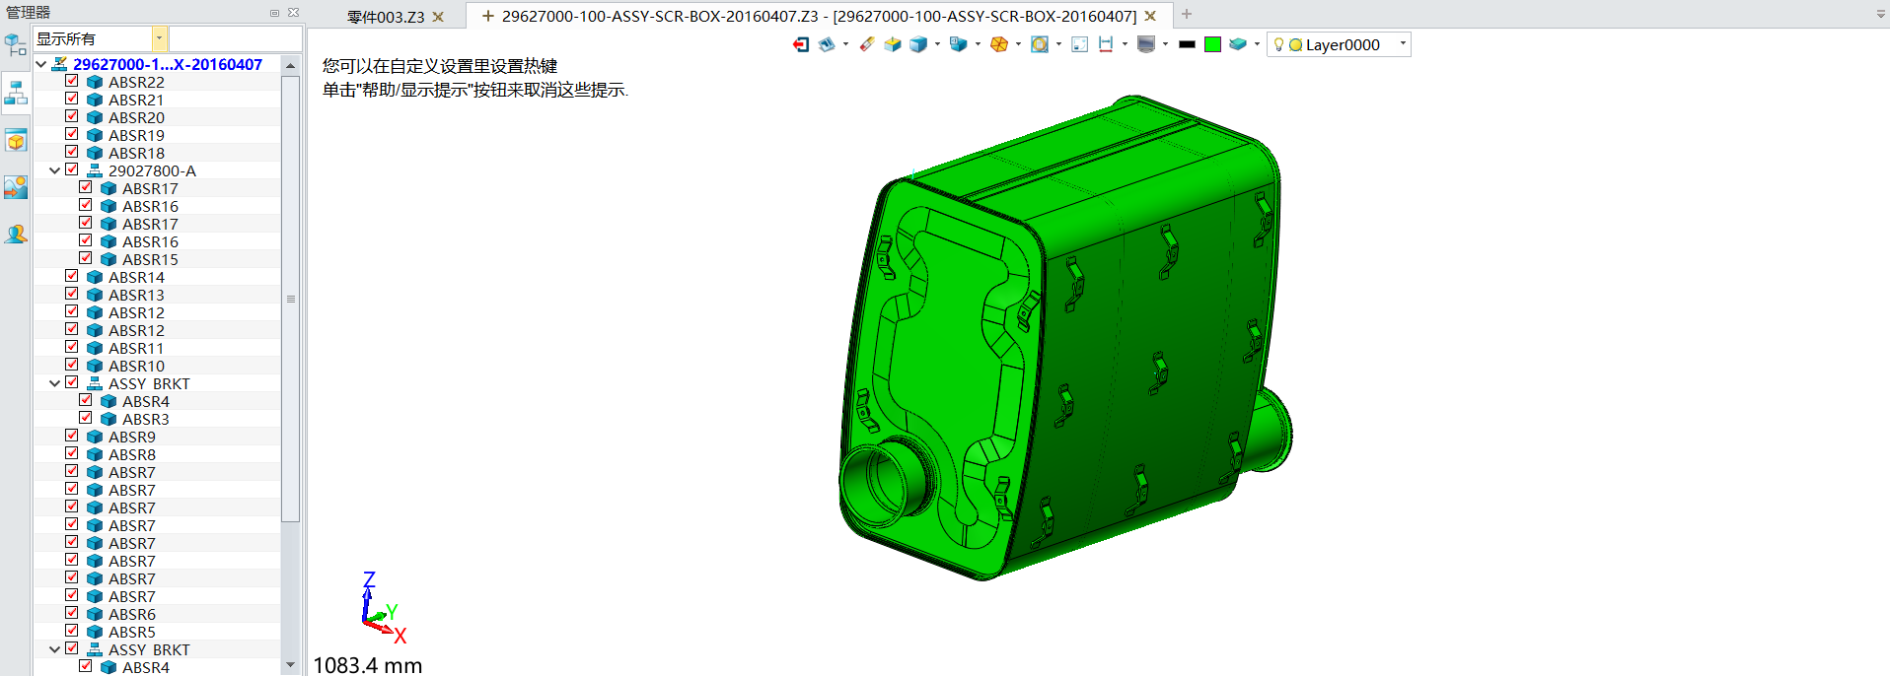Open the picture export sidebar icon
The image size is (1890, 676).
coord(16,187)
